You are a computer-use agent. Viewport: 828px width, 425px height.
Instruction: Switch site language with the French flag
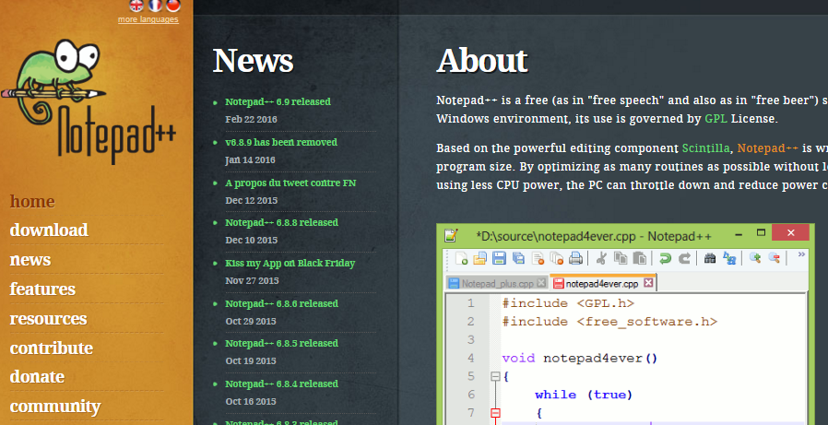[155, 6]
